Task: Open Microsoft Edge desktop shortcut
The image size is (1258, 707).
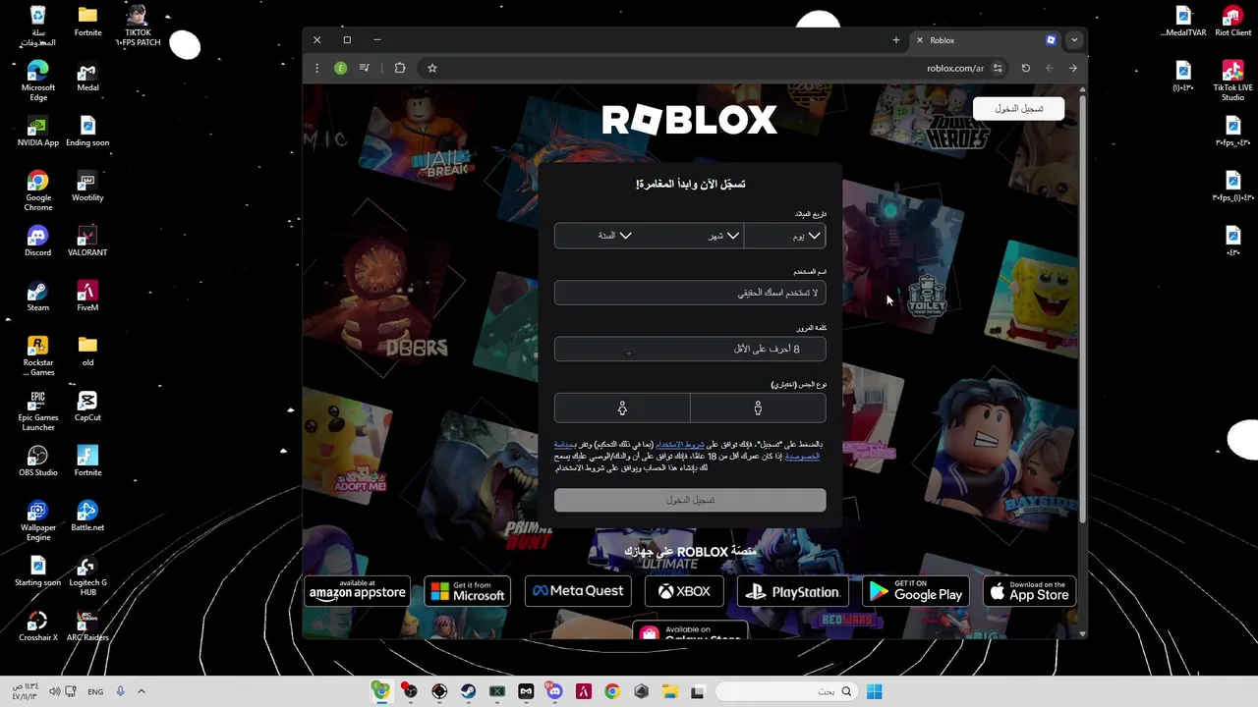Action: click(37, 82)
